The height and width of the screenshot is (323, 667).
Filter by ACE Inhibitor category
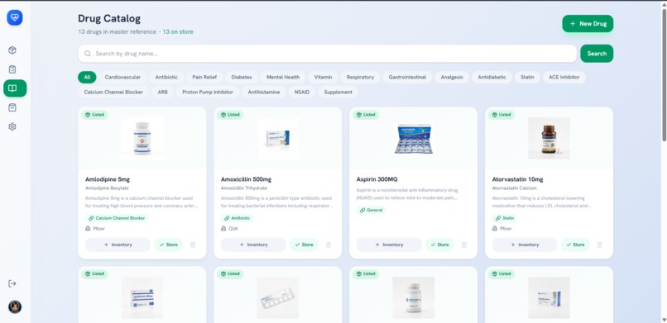pos(564,78)
